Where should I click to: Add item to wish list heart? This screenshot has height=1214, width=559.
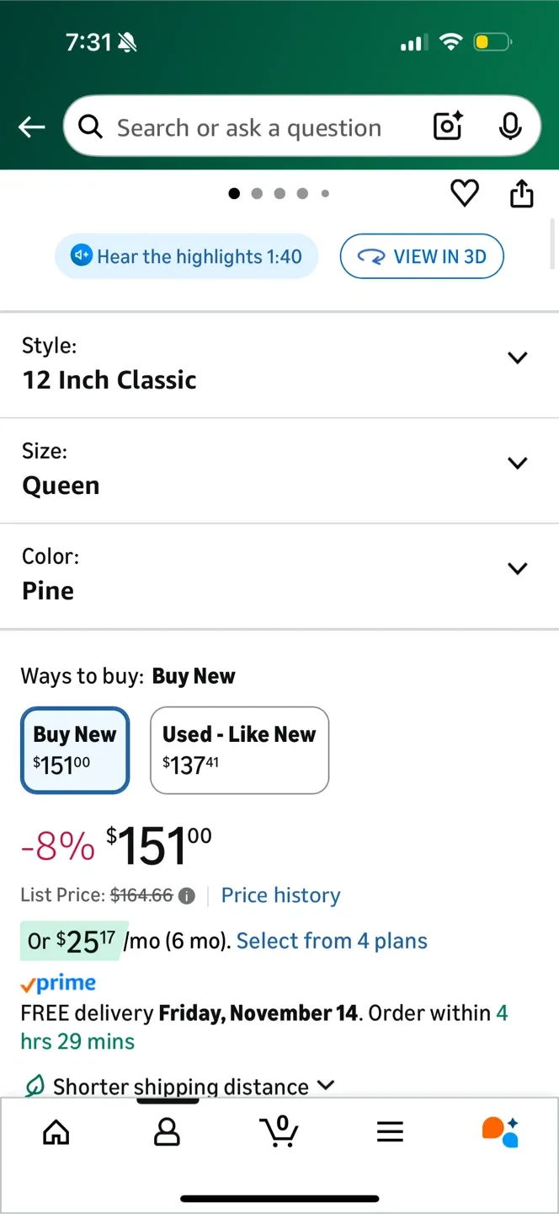click(465, 194)
